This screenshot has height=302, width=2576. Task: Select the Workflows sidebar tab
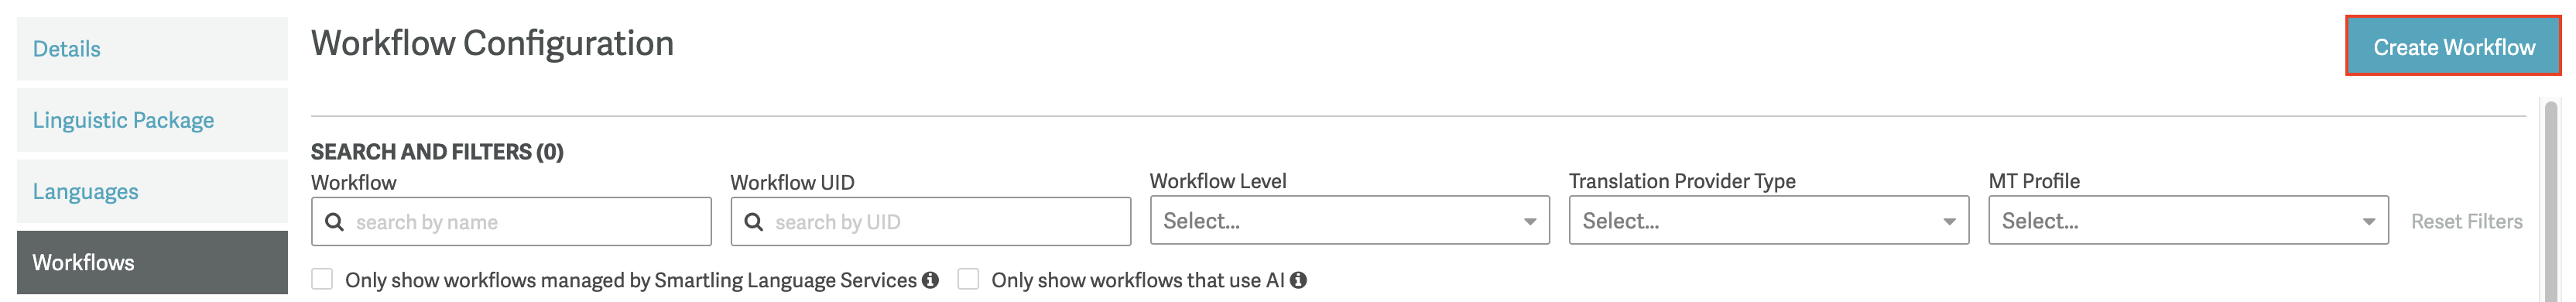click(x=152, y=262)
